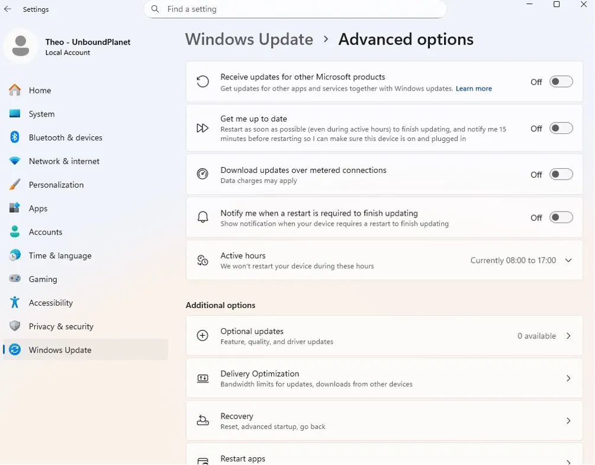Open Delivery Optimization settings page
The width and height of the screenshot is (595, 465).
point(384,379)
